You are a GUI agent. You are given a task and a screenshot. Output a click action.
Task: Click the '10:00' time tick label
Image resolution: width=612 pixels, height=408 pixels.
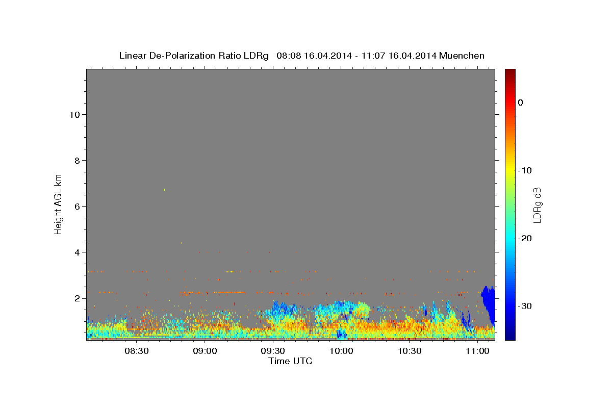(341, 351)
